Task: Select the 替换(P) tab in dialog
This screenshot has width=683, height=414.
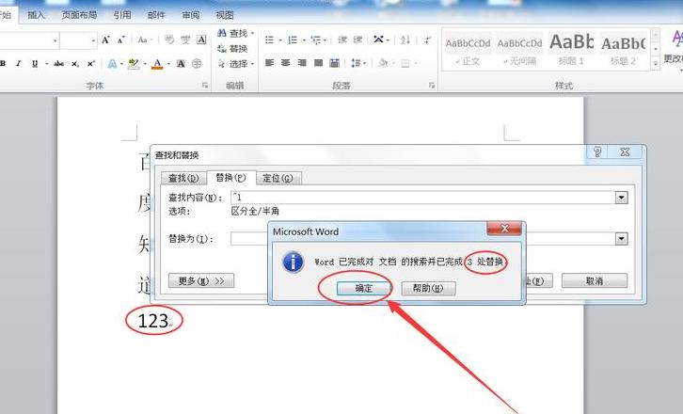Action: click(230, 178)
